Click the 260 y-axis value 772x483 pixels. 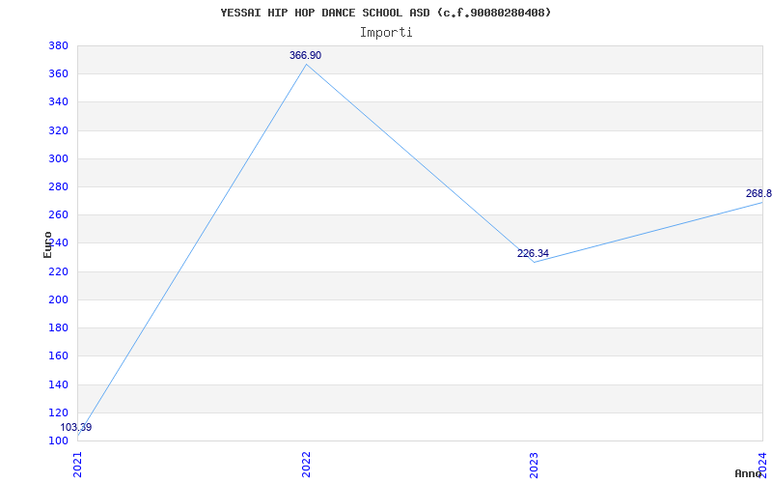[x=58, y=214]
